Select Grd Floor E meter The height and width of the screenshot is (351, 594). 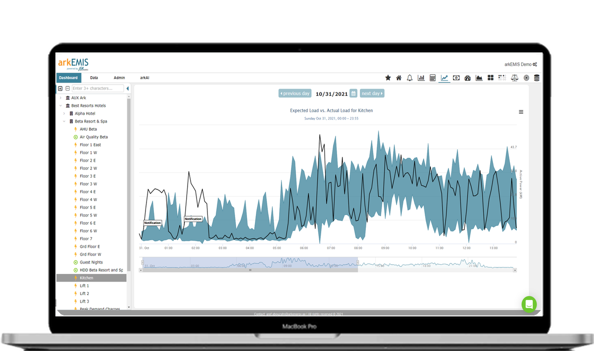[x=90, y=247]
